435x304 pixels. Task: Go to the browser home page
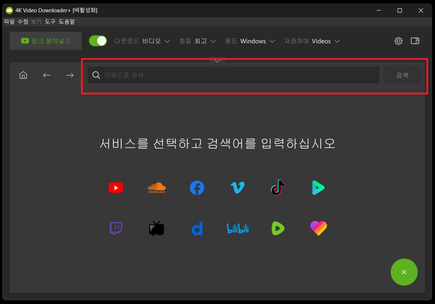tap(23, 75)
